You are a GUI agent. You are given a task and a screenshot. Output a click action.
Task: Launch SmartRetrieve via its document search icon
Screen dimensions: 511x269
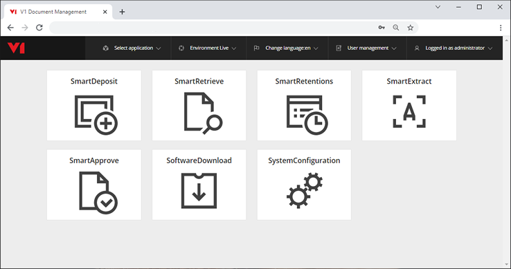click(203, 113)
